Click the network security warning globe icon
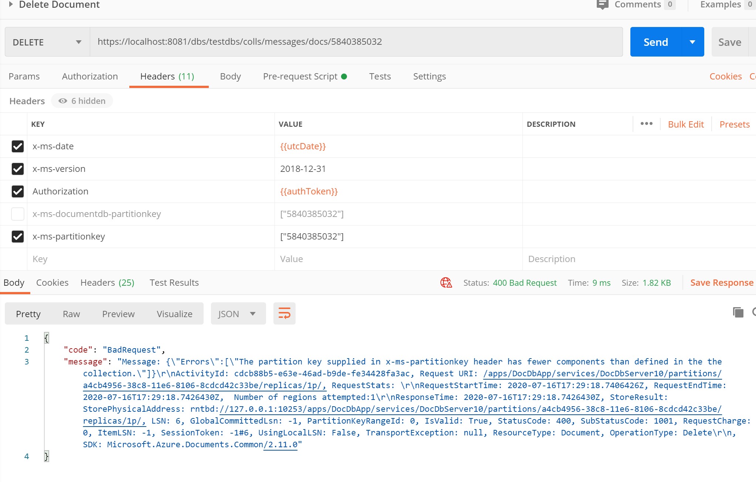Screen dimensions: 756x482 click(446, 283)
